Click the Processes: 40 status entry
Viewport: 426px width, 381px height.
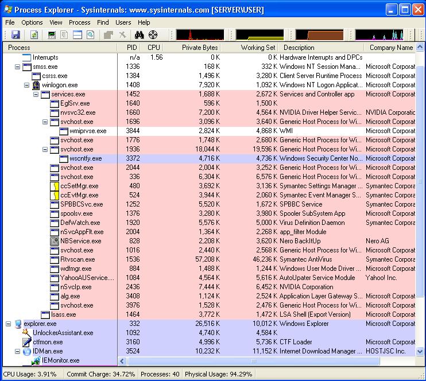(x=160, y=374)
